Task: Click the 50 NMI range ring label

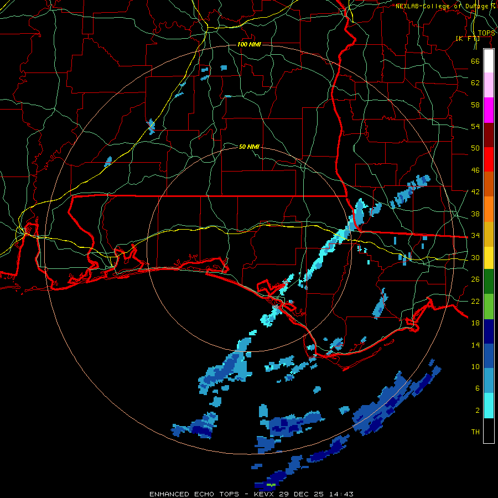Action: coord(249,147)
